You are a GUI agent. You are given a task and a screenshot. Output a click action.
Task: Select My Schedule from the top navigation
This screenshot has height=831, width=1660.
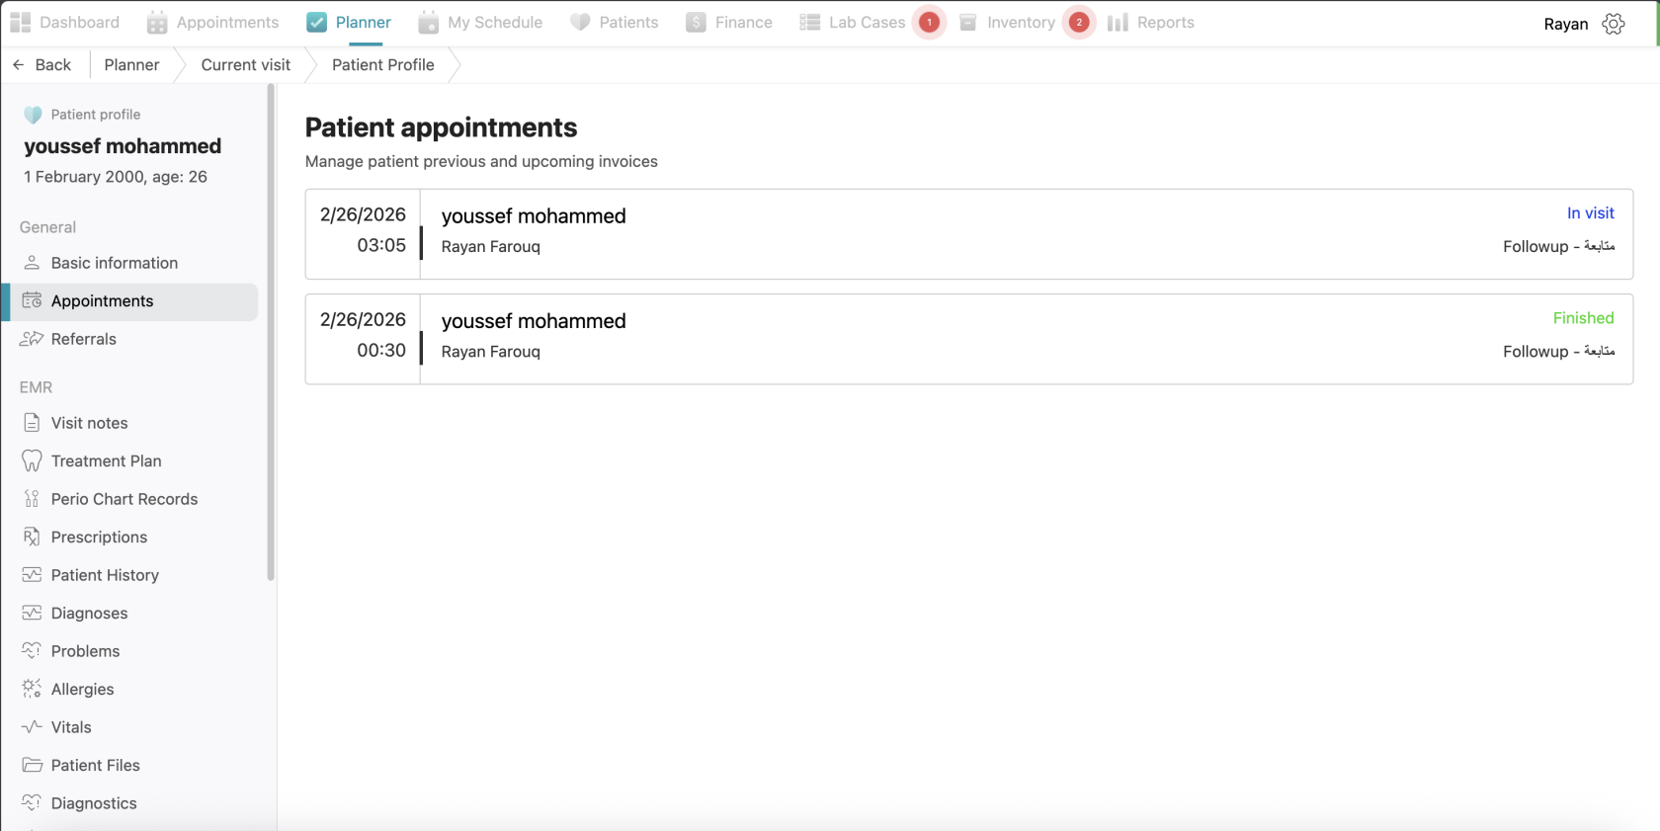coord(480,22)
